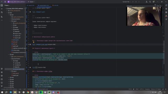Switch to the cite.bib tab

55,5
